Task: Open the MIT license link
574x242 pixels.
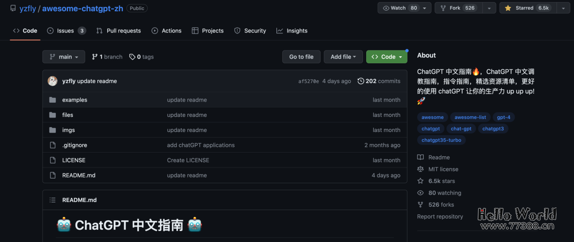Action: (438, 169)
